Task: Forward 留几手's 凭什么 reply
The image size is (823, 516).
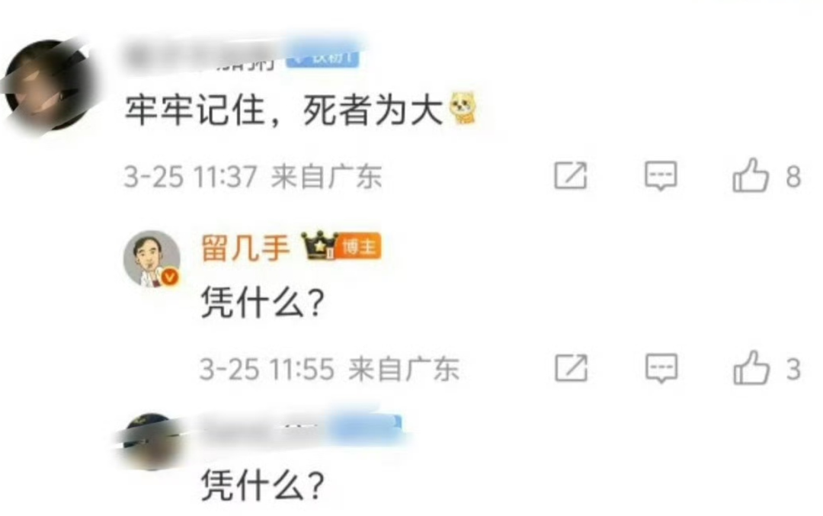Action: 572,368
